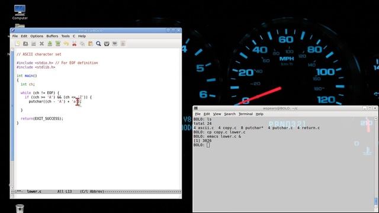This screenshot has height=213, width=379.
Task: Open the terminal Edit menu
Action: [x=207, y=114]
